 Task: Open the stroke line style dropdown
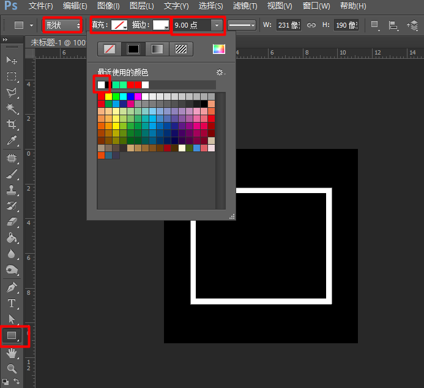[x=242, y=26]
